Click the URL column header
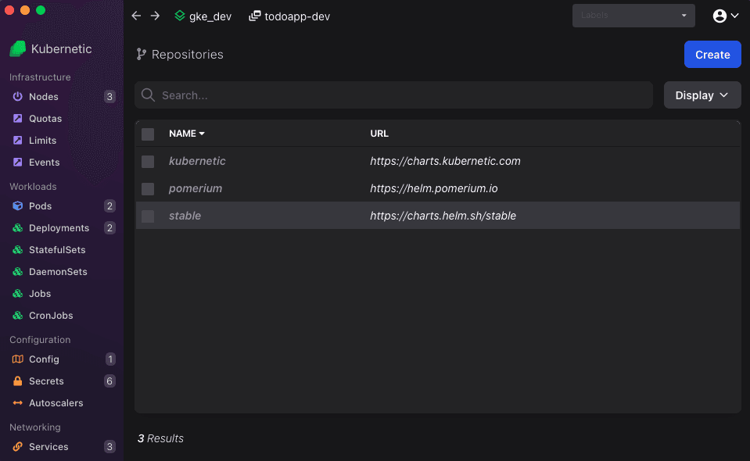The width and height of the screenshot is (750, 461). (x=379, y=134)
